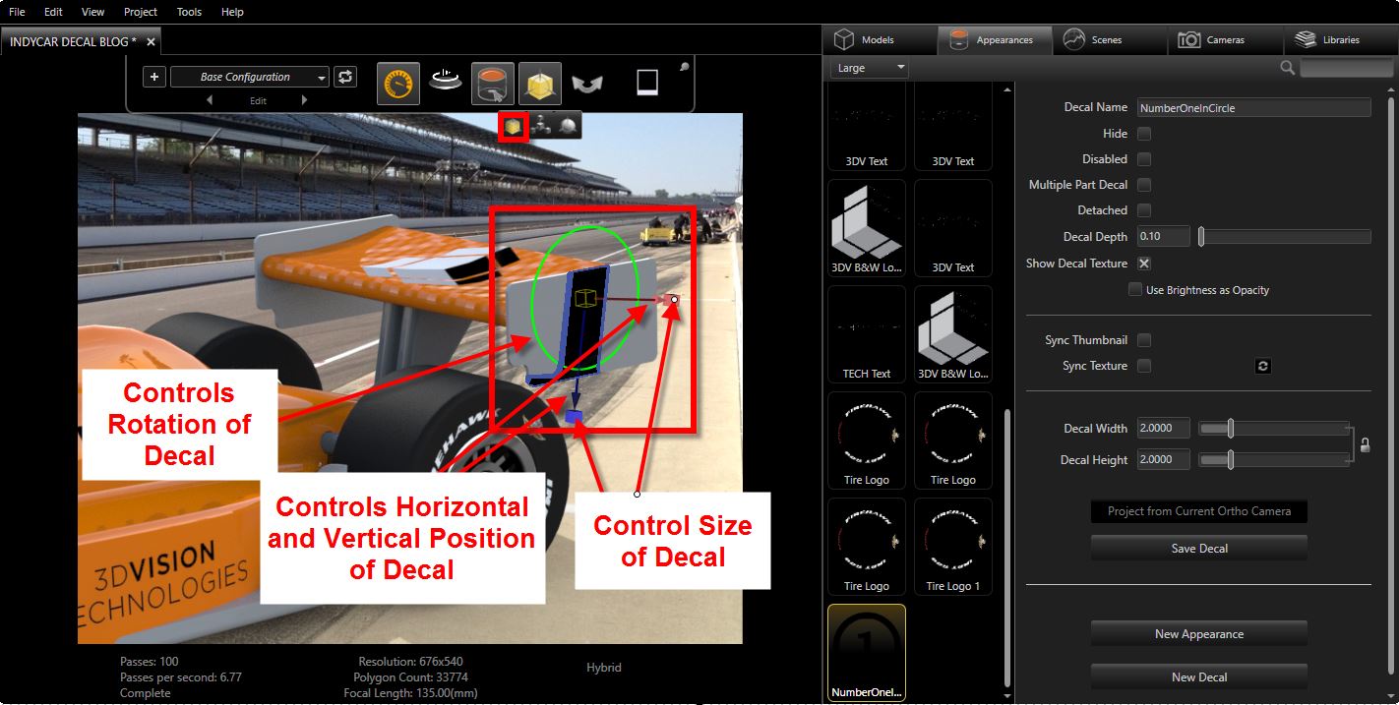1399x705 pixels.
Task: Select the turntable icon in toolbar
Action: coord(446,80)
